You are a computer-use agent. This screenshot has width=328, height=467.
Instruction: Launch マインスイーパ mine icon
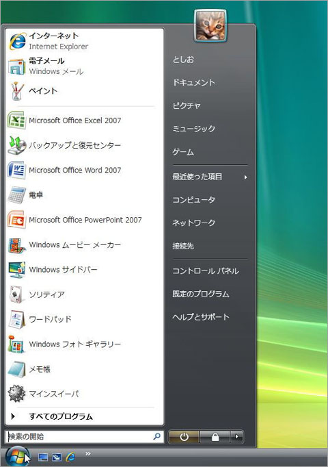[x=16, y=394]
